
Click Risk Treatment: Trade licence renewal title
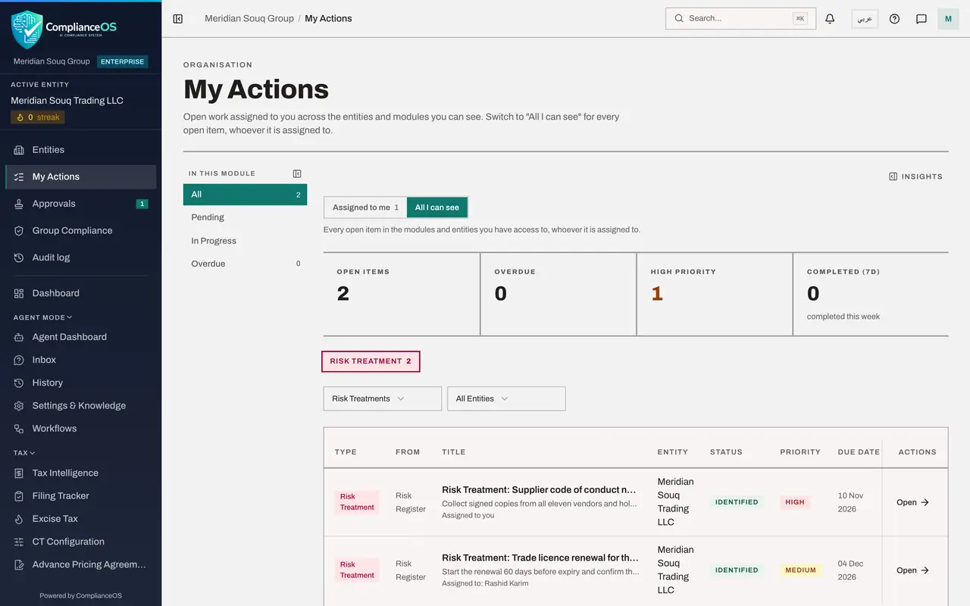(x=540, y=558)
